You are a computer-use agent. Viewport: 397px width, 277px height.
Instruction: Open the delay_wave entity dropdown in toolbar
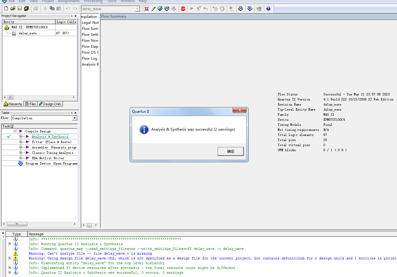click(137, 9)
